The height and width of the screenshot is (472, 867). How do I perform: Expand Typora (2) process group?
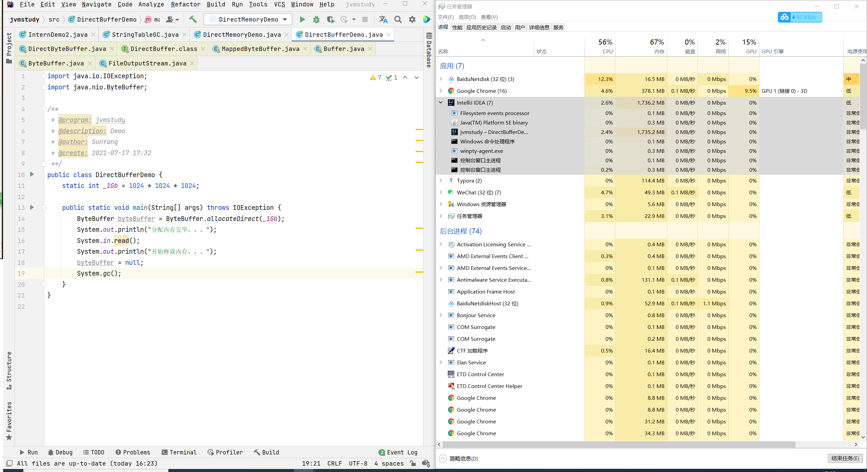click(441, 181)
